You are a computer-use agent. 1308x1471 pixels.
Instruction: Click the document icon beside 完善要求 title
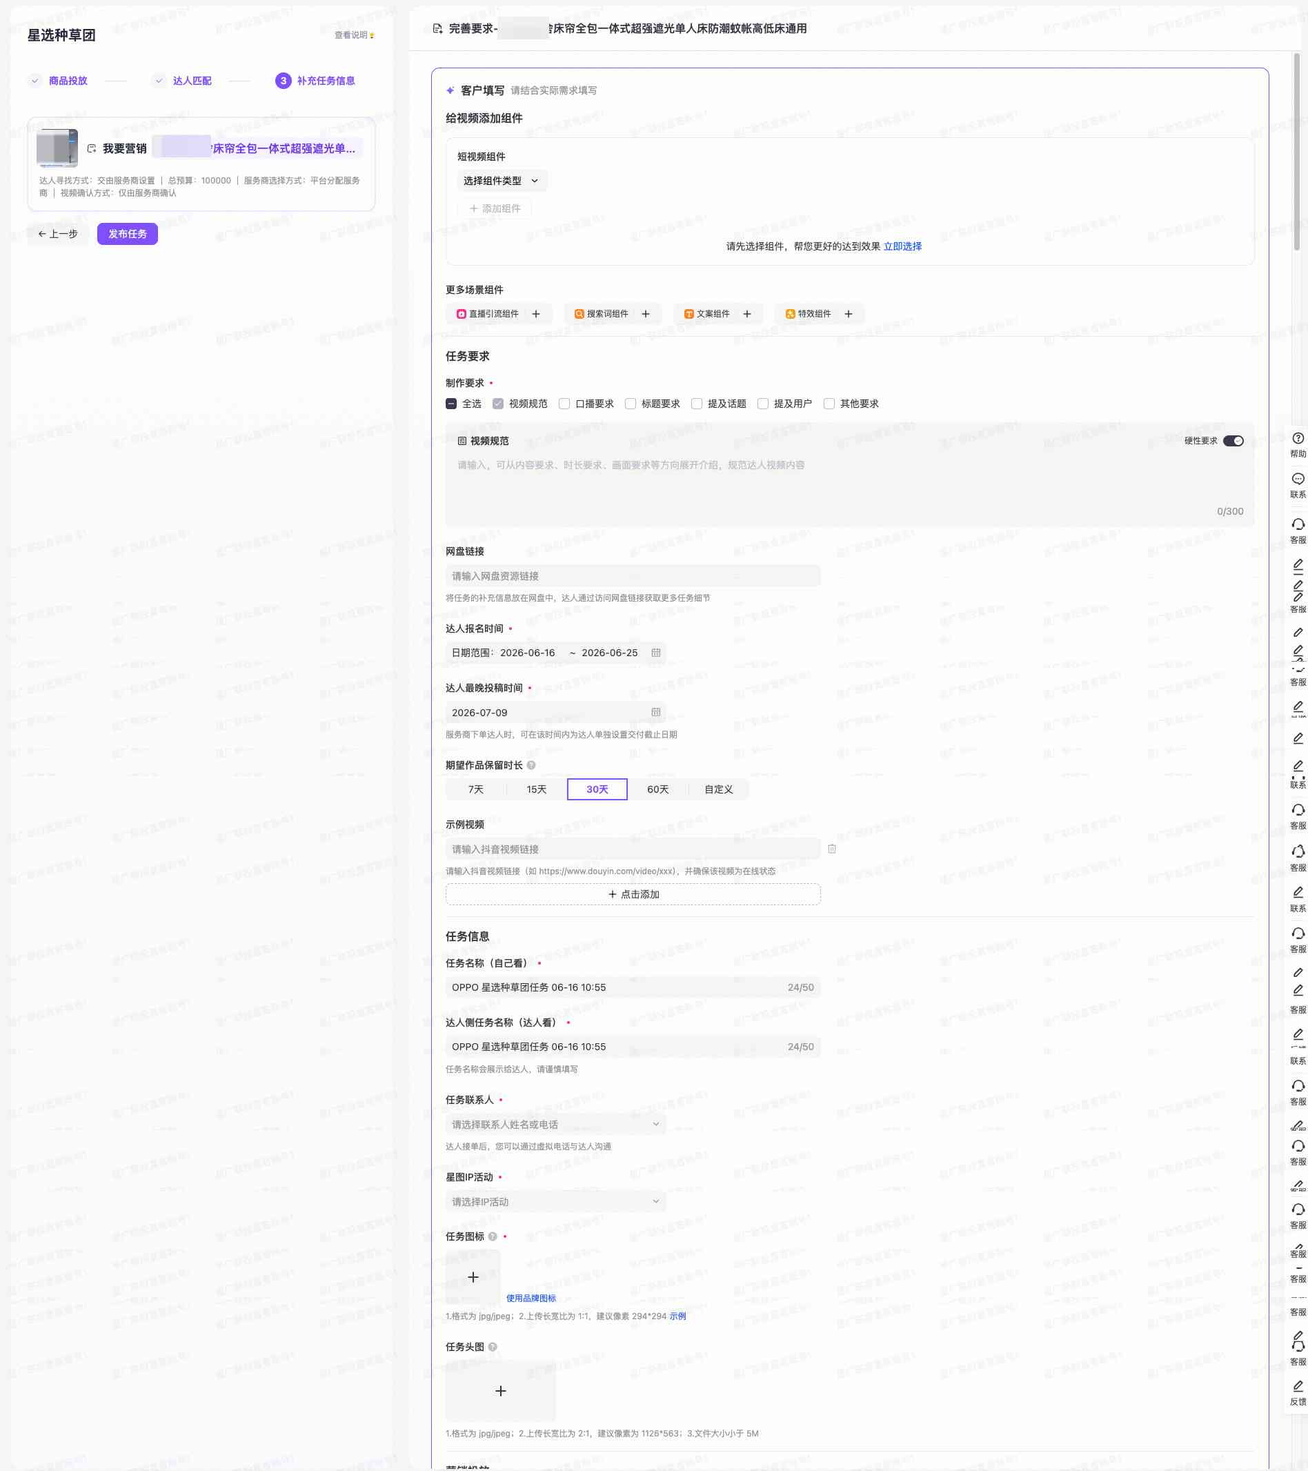pos(437,29)
